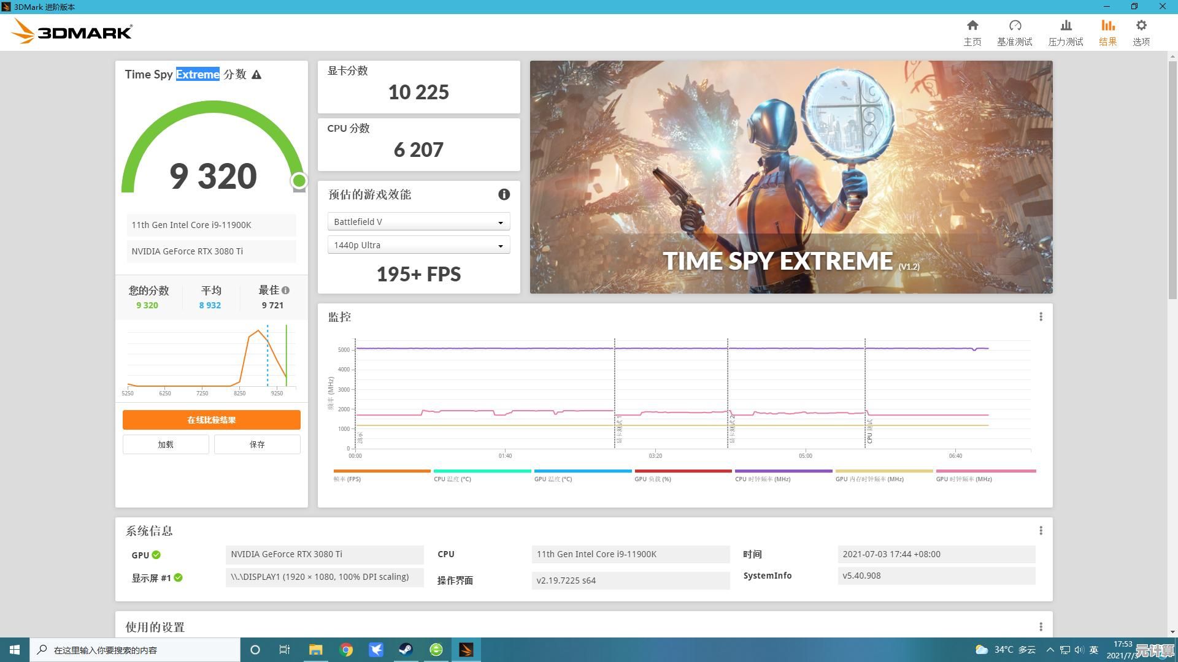
Task: Open the Home tab icon
Action: pyautogui.click(x=972, y=26)
